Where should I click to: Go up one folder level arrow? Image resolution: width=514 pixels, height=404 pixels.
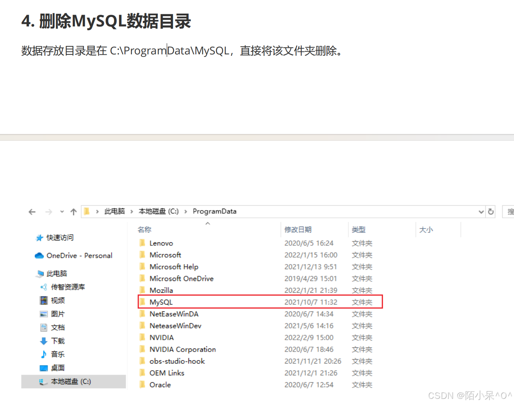pos(73,212)
